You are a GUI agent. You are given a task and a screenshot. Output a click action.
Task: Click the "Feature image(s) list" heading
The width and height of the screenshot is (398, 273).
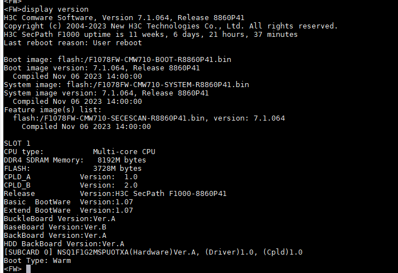click(53, 109)
